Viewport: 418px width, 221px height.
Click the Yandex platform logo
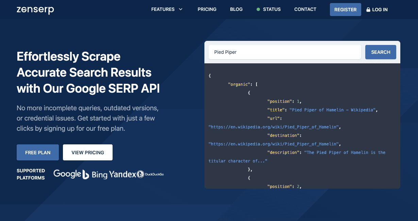click(x=123, y=174)
